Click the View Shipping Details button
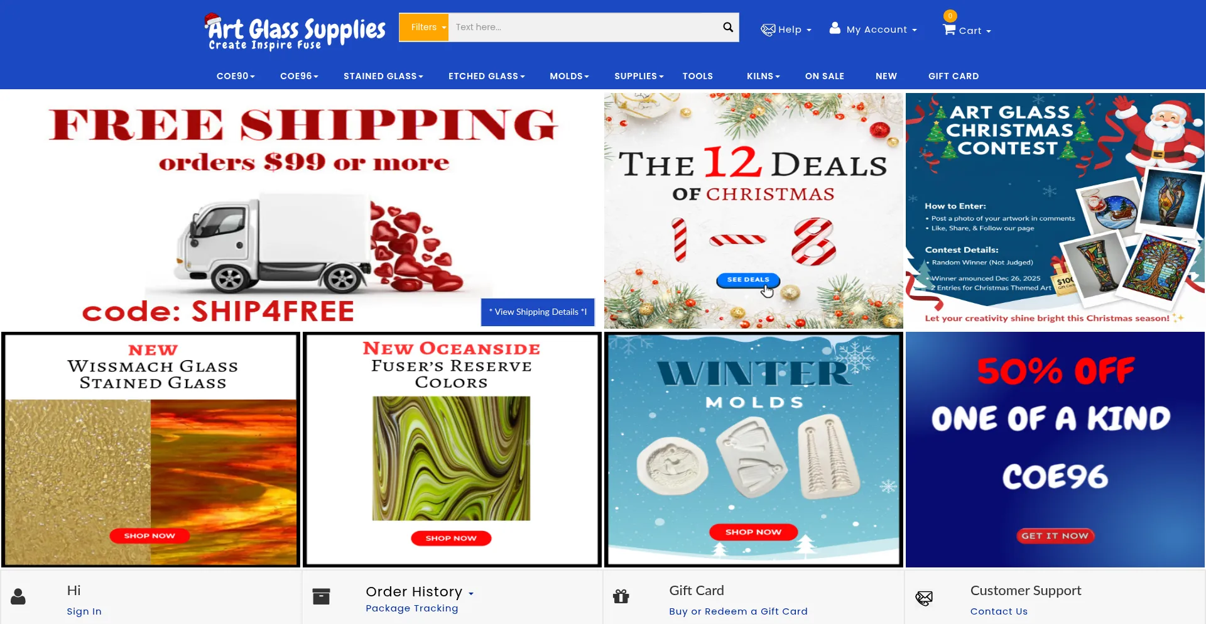The image size is (1206, 624). tap(538, 312)
